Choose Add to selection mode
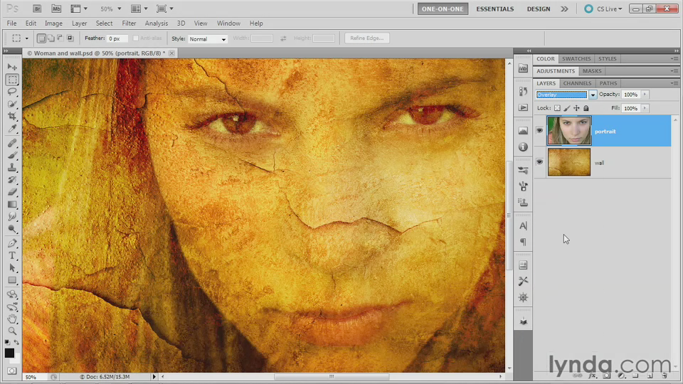683x384 pixels. [51, 38]
